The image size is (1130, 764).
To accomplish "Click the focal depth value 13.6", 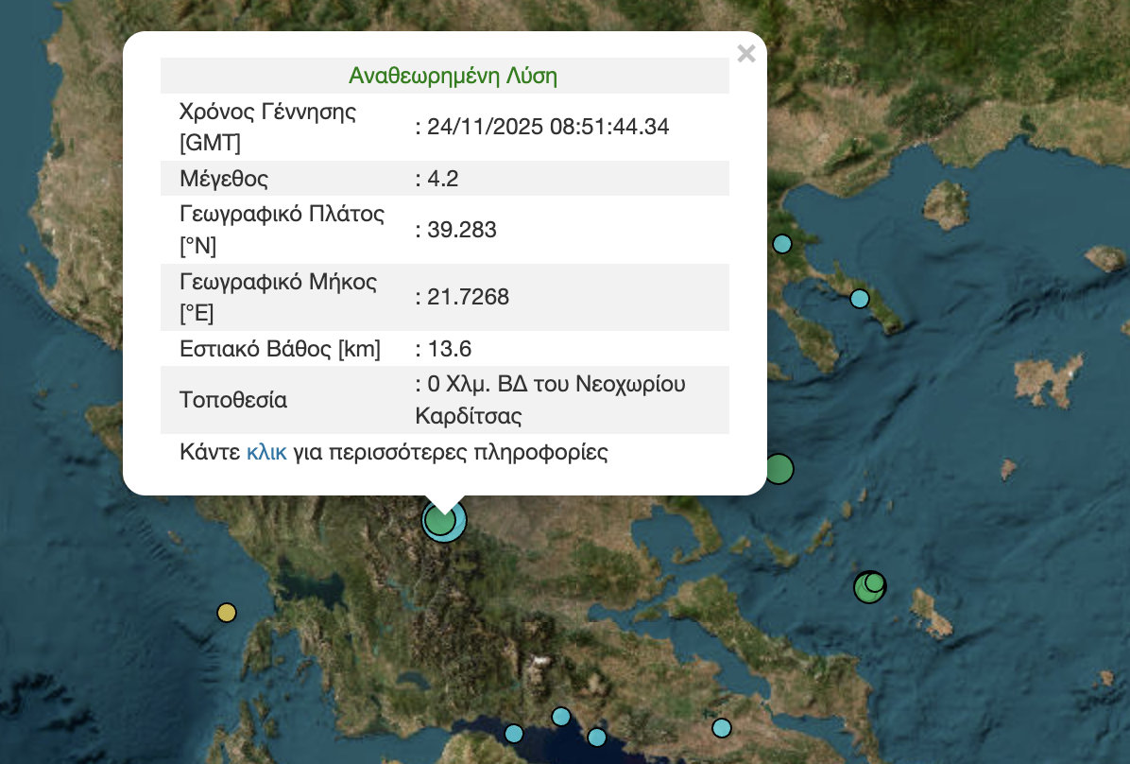I will click(x=449, y=349).
